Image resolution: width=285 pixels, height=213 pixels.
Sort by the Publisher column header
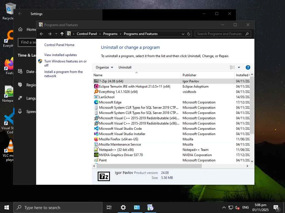208,75
